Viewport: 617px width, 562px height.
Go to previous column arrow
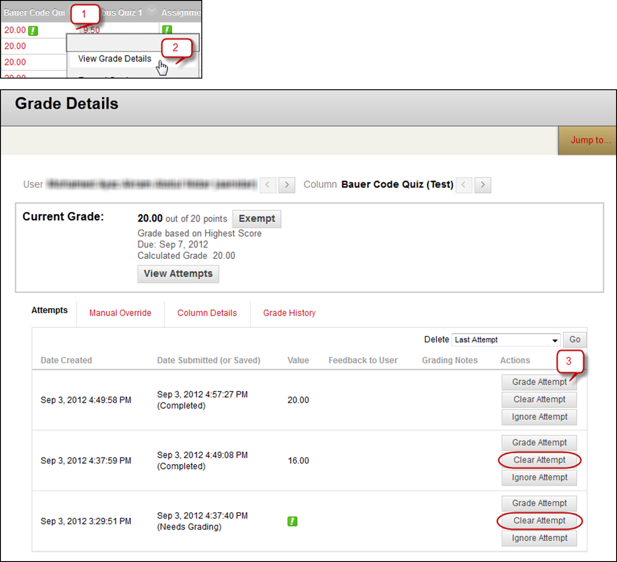pyautogui.click(x=464, y=185)
